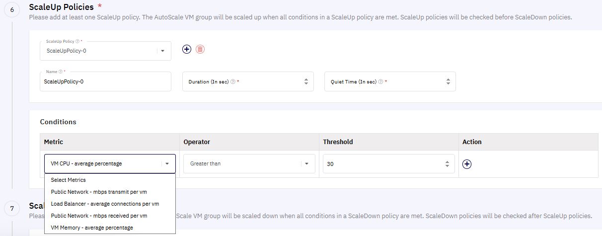Pick the Select Metrics placeholder option
This screenshot has height=236, width=602.
pos(110,180)
